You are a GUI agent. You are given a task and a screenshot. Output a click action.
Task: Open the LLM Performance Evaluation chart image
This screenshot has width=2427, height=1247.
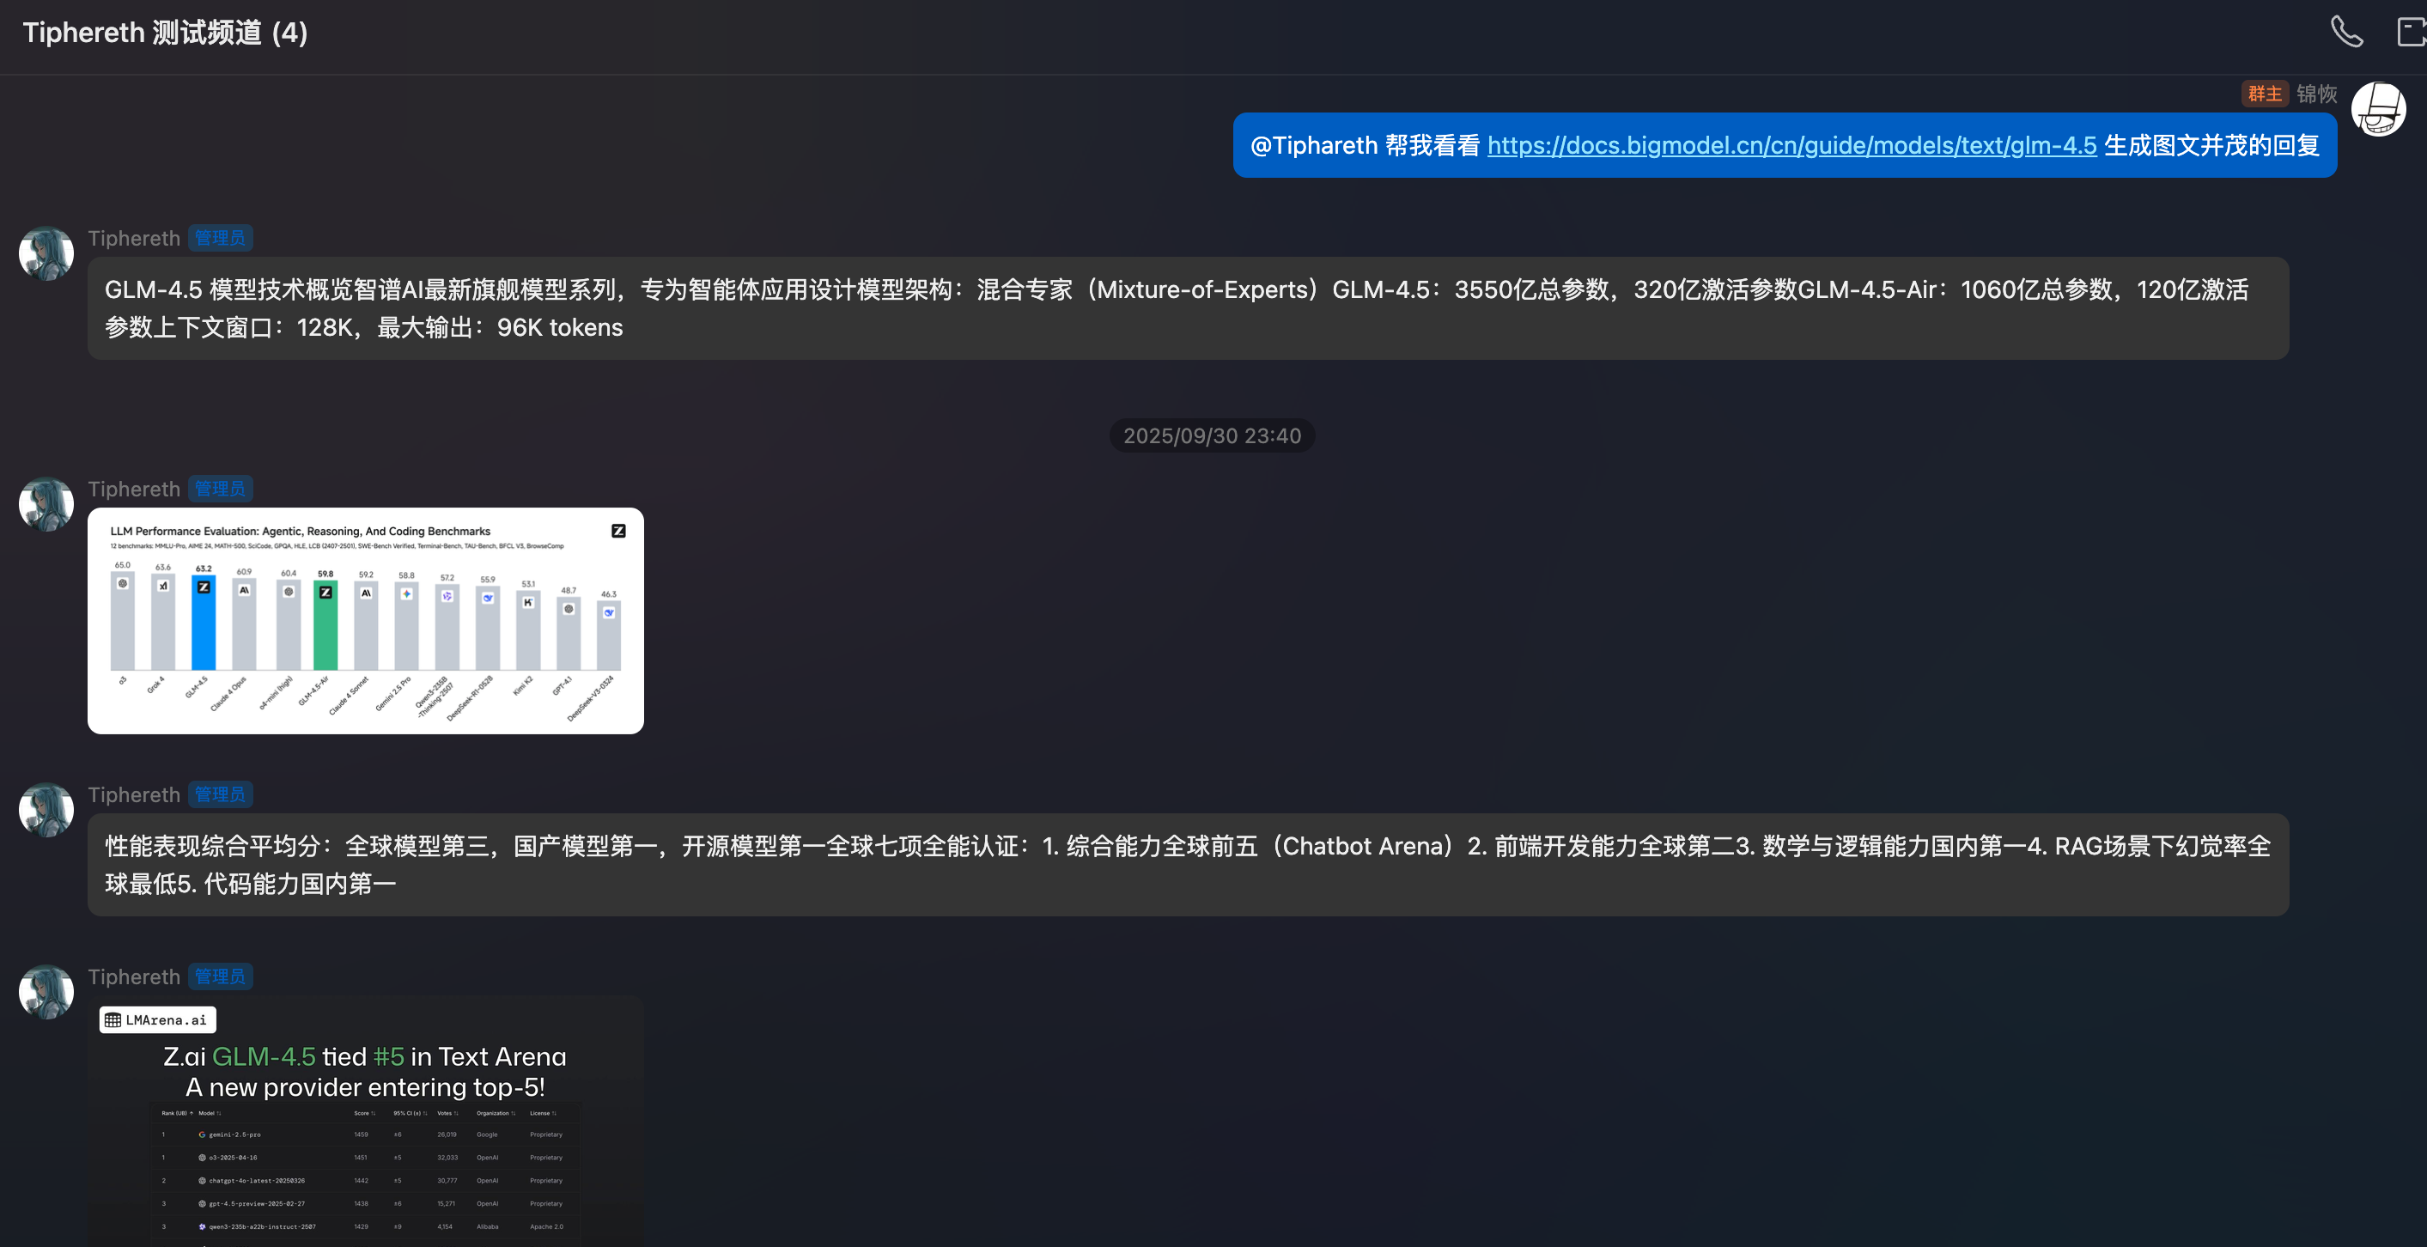pos(366,621)
